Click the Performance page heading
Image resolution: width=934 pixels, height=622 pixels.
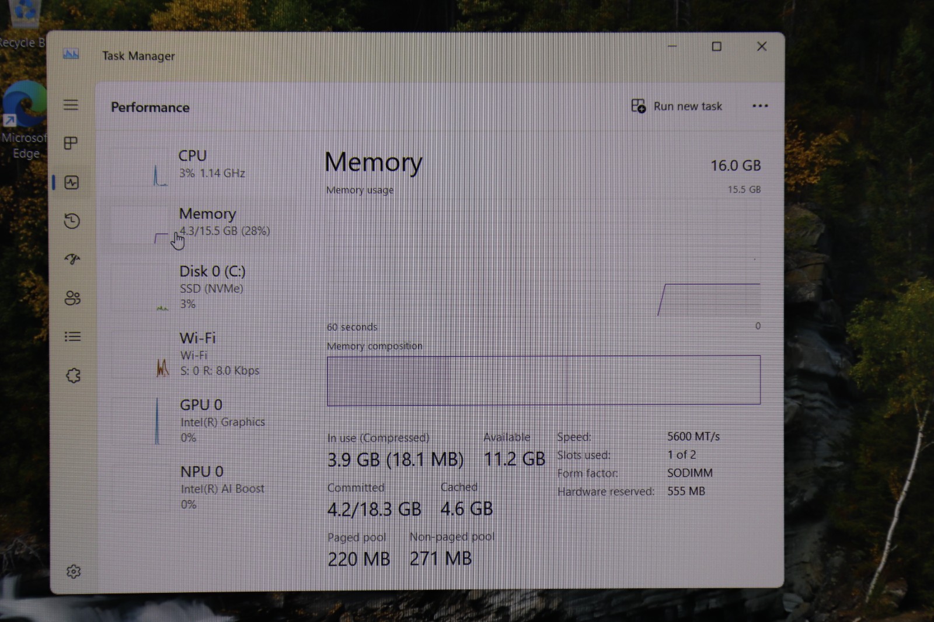click(x=150, y=107)
